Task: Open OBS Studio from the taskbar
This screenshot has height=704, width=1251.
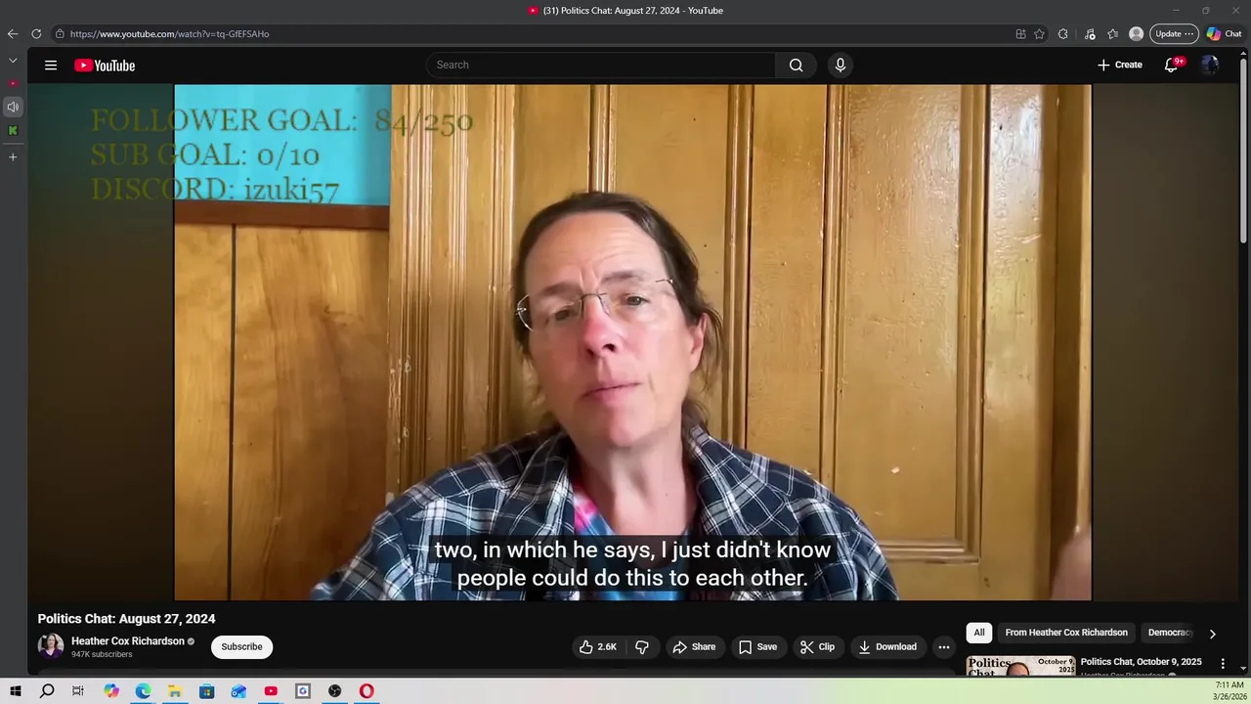Action: tap(335, 691)
